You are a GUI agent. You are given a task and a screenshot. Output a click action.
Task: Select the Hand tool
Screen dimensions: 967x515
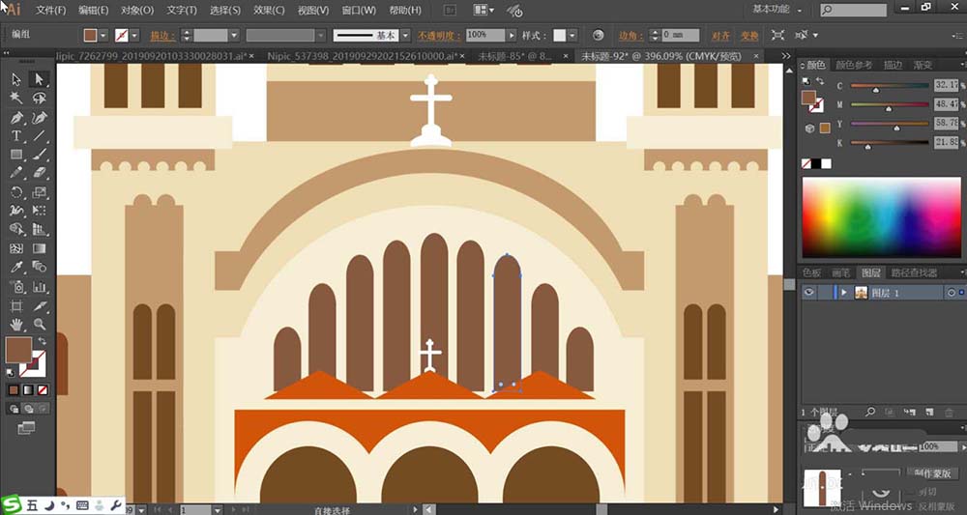coord(16,324)
